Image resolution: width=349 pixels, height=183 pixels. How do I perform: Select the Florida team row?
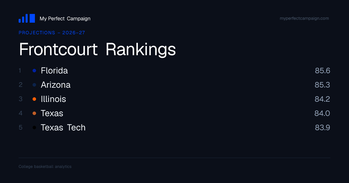[x=174, y=71]
